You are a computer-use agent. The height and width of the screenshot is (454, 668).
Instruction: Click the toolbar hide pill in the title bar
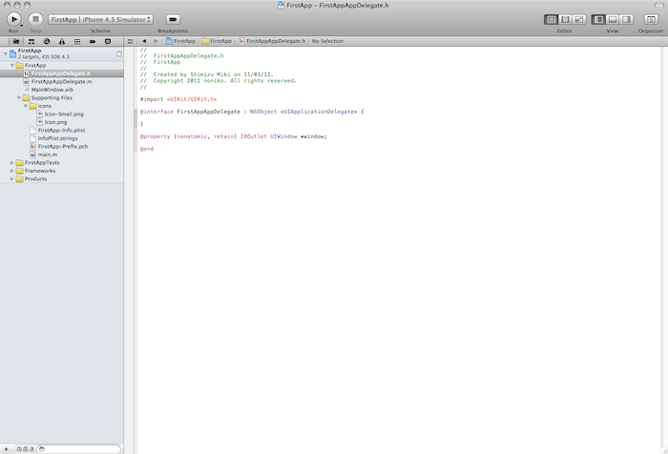coord(658,5)
